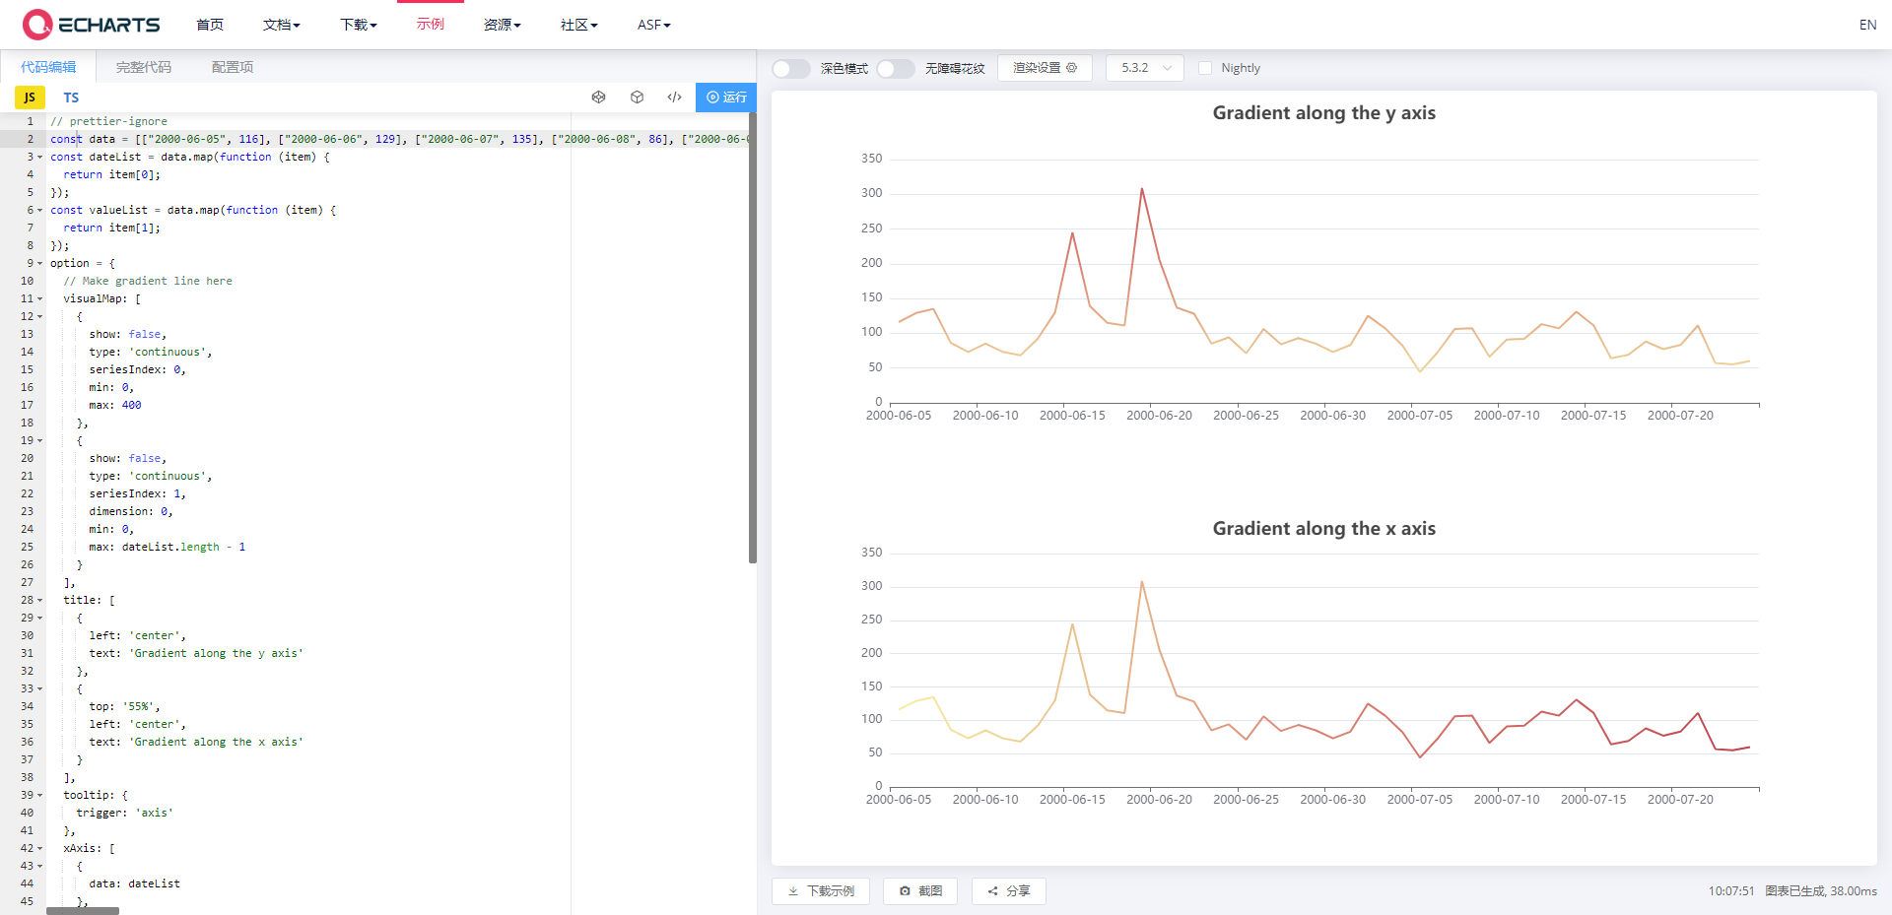Open 下载 download menu
This screenshot has height=915, width=1892.
click(x=358, y=25)
